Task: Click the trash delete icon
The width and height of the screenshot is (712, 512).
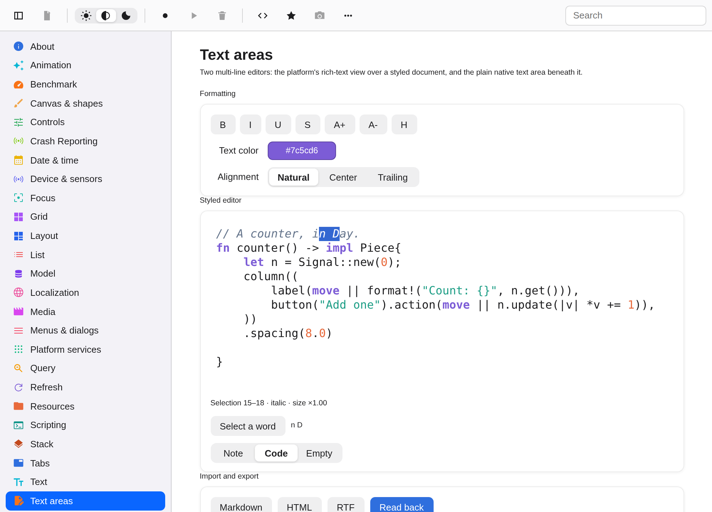Action: [x=222, y=16]
